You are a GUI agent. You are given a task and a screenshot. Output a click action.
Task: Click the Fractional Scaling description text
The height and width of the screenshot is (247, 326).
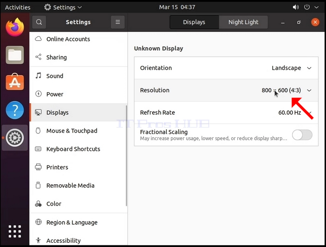(x=213, y=138)
